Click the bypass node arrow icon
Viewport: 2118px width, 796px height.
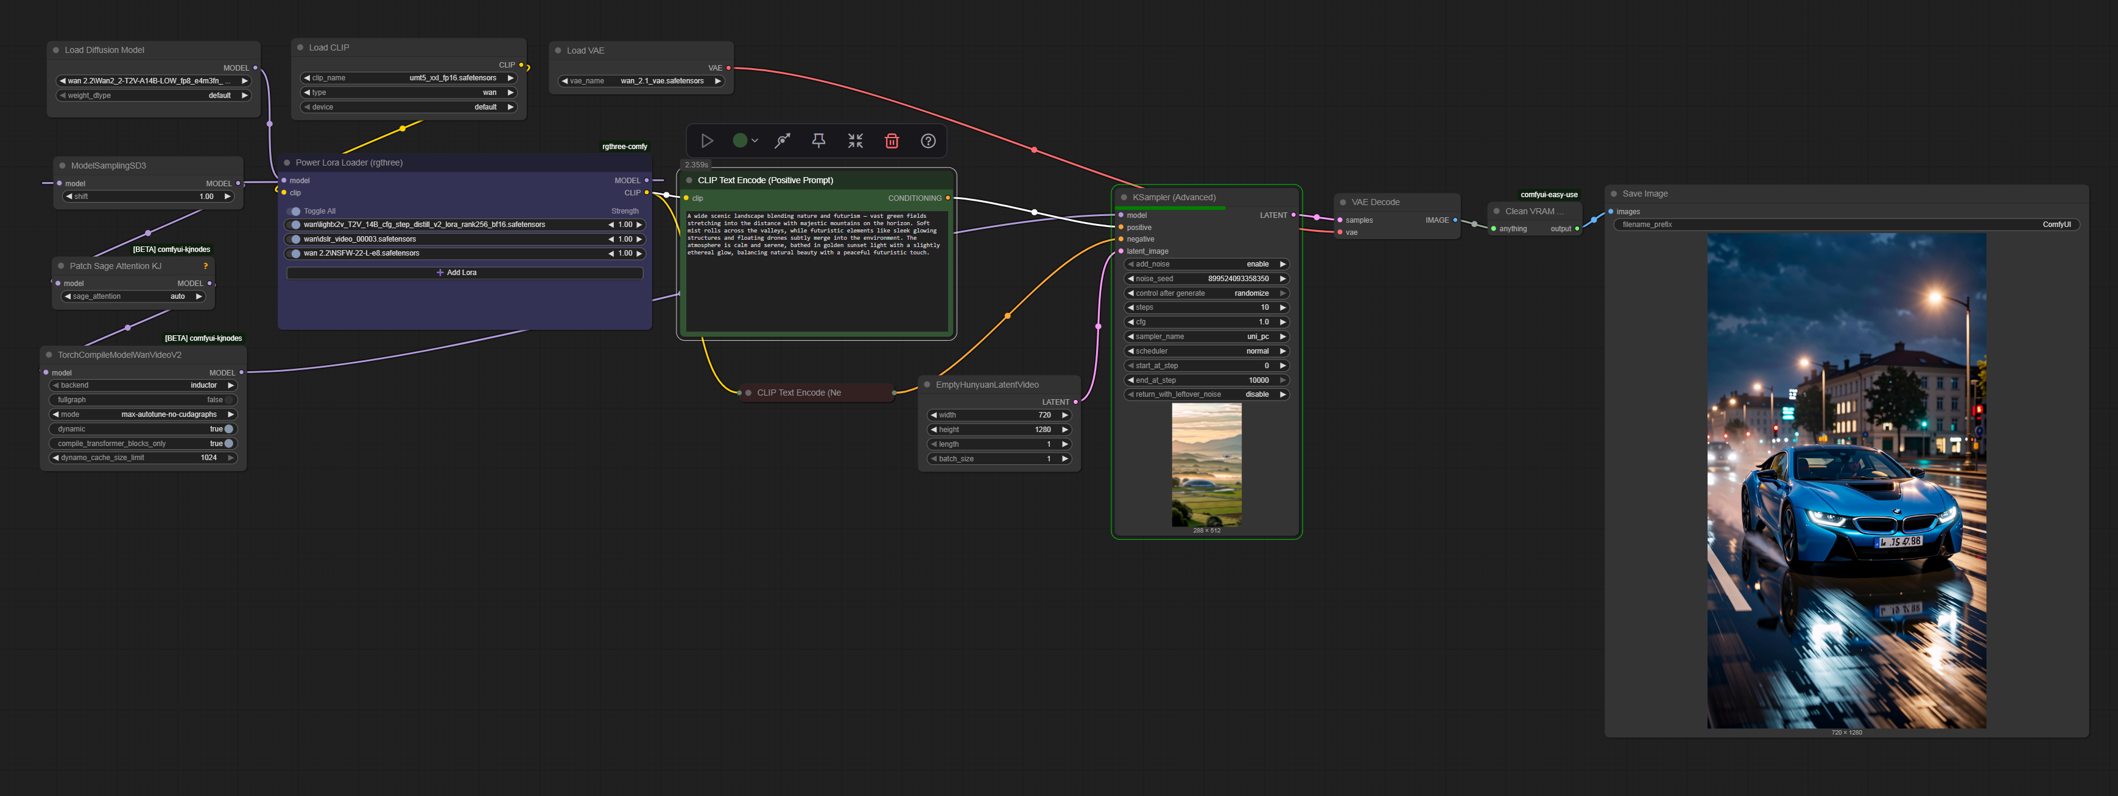tap(782, 141)
